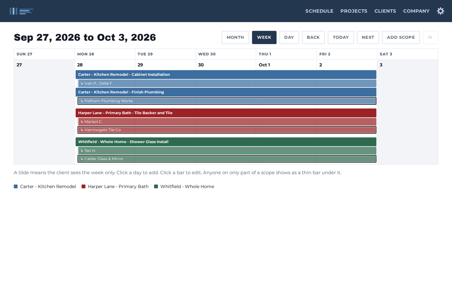Select the Week view button
This screenshot has width=452, height=283.
264,37
